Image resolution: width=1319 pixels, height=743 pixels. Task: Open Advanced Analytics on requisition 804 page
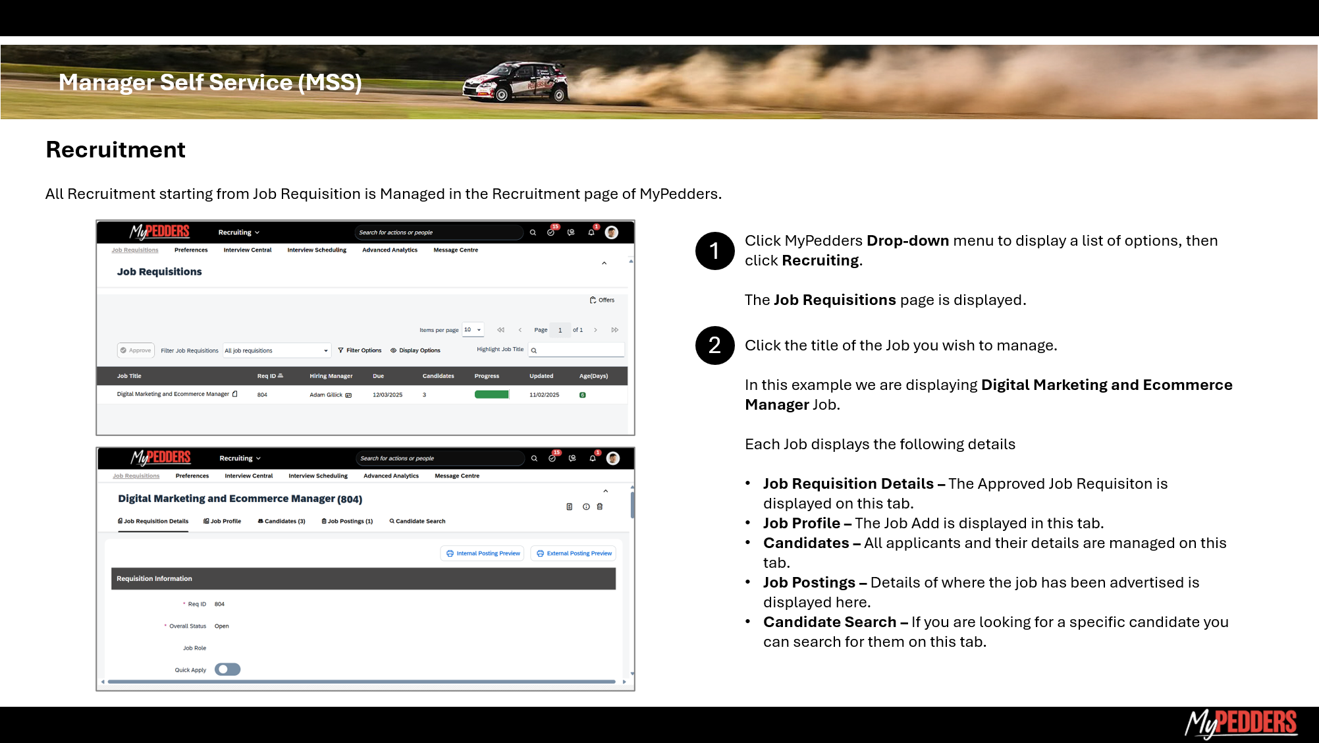(391, 476)
